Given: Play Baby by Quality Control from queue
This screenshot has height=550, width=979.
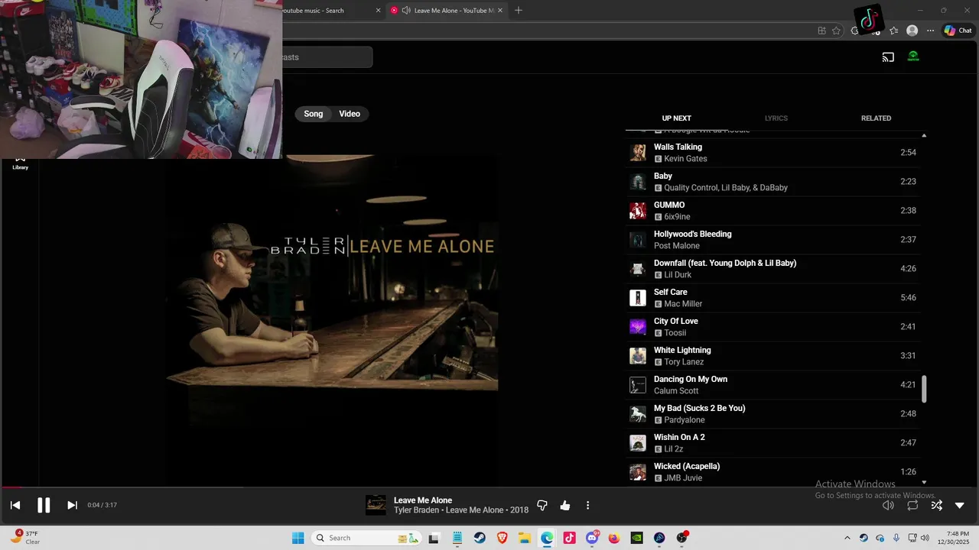Looking at the screenshot, I should [774, 182].
